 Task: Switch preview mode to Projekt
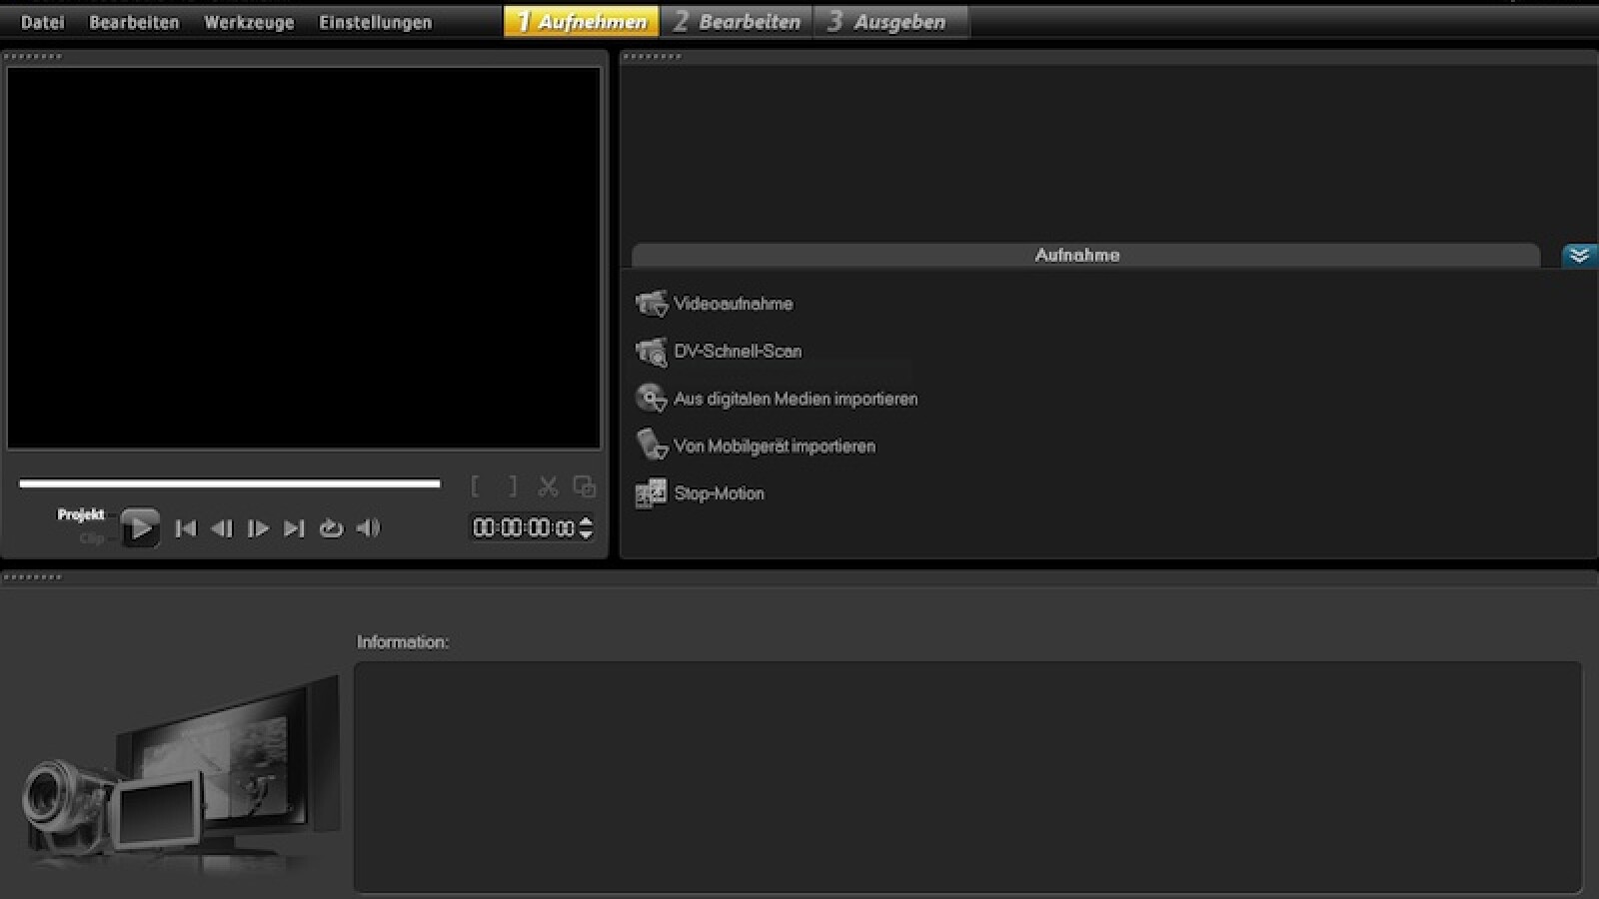(81, 514)
